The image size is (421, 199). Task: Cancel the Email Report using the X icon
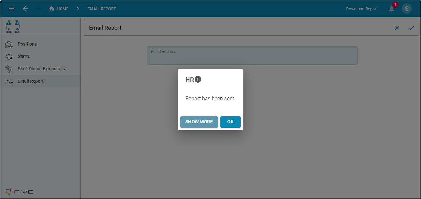397,28
